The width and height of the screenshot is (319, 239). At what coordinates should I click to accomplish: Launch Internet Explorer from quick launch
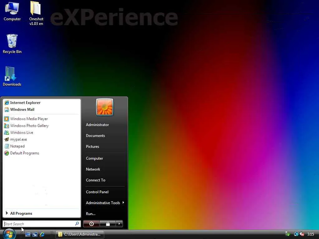tap(42, 234)
